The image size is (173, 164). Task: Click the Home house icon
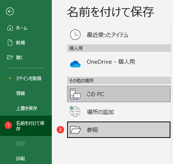(10, 28)
